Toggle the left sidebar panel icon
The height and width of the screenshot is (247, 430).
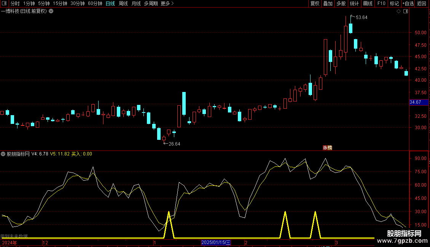click(4, 3)
